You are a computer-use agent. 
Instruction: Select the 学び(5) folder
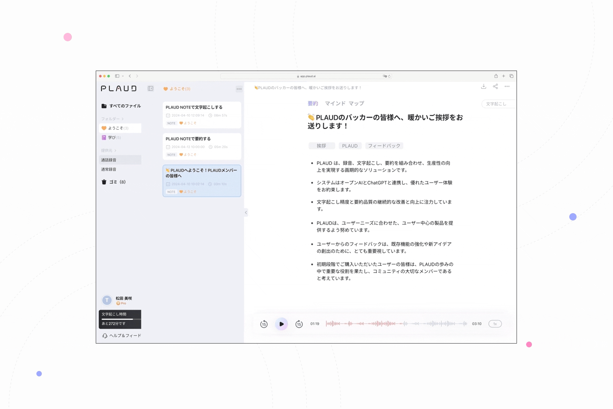[111, 137]
